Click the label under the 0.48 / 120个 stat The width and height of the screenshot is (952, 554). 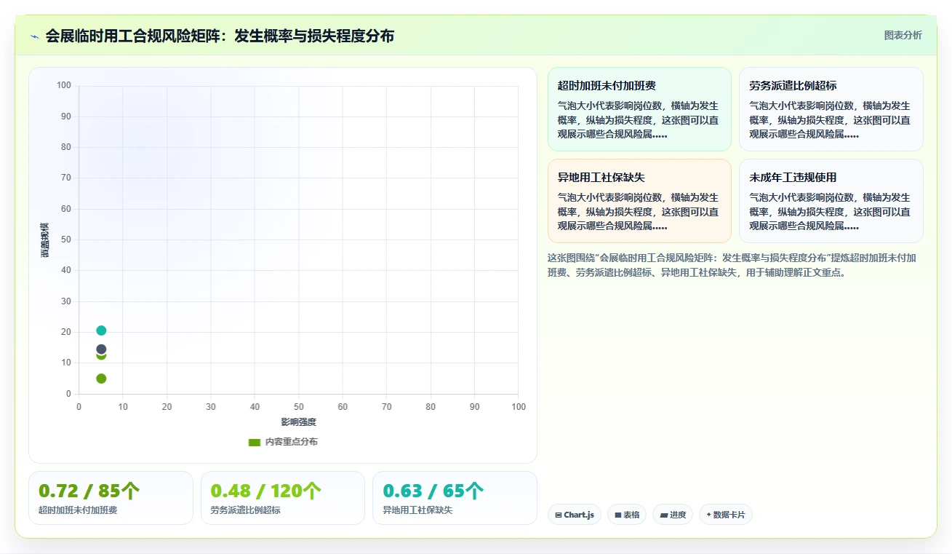[x=245, y=510]
